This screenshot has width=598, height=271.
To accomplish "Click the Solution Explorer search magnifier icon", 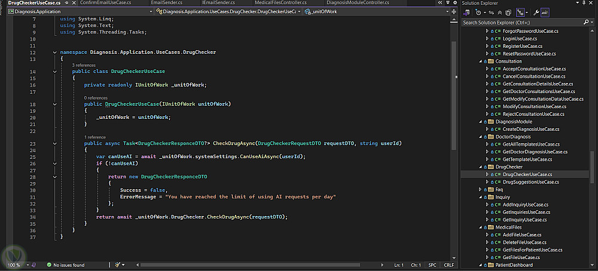I will coord(587,23).
